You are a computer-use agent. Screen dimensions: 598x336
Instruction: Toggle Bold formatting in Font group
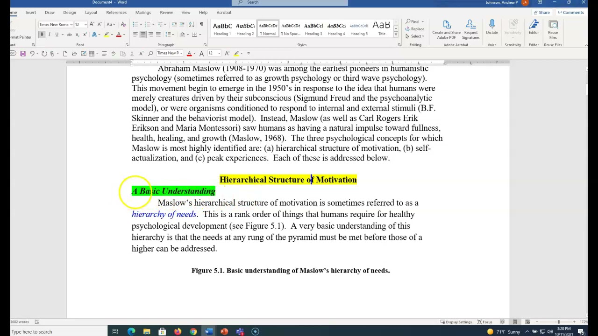coord(42,35)
